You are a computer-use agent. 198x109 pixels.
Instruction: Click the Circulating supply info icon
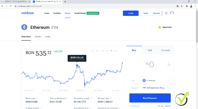[91, 98]
